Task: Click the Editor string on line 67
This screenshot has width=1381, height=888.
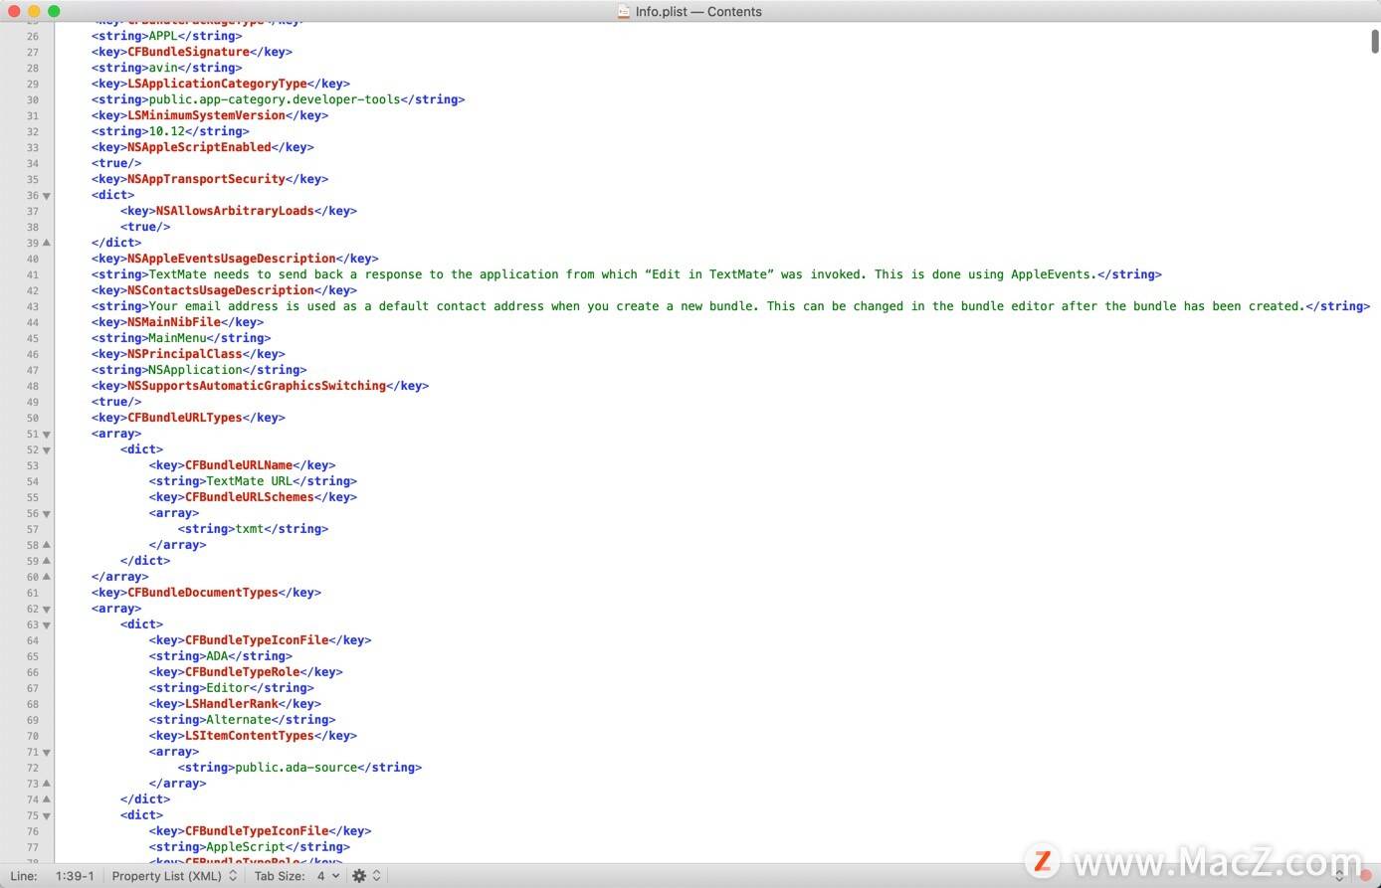Action: (228, 688)
